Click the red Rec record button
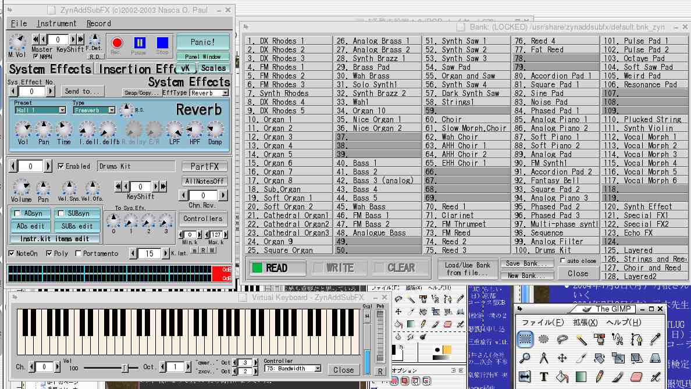Viewport: 691px width, 389px height. (x=117, y=42)
